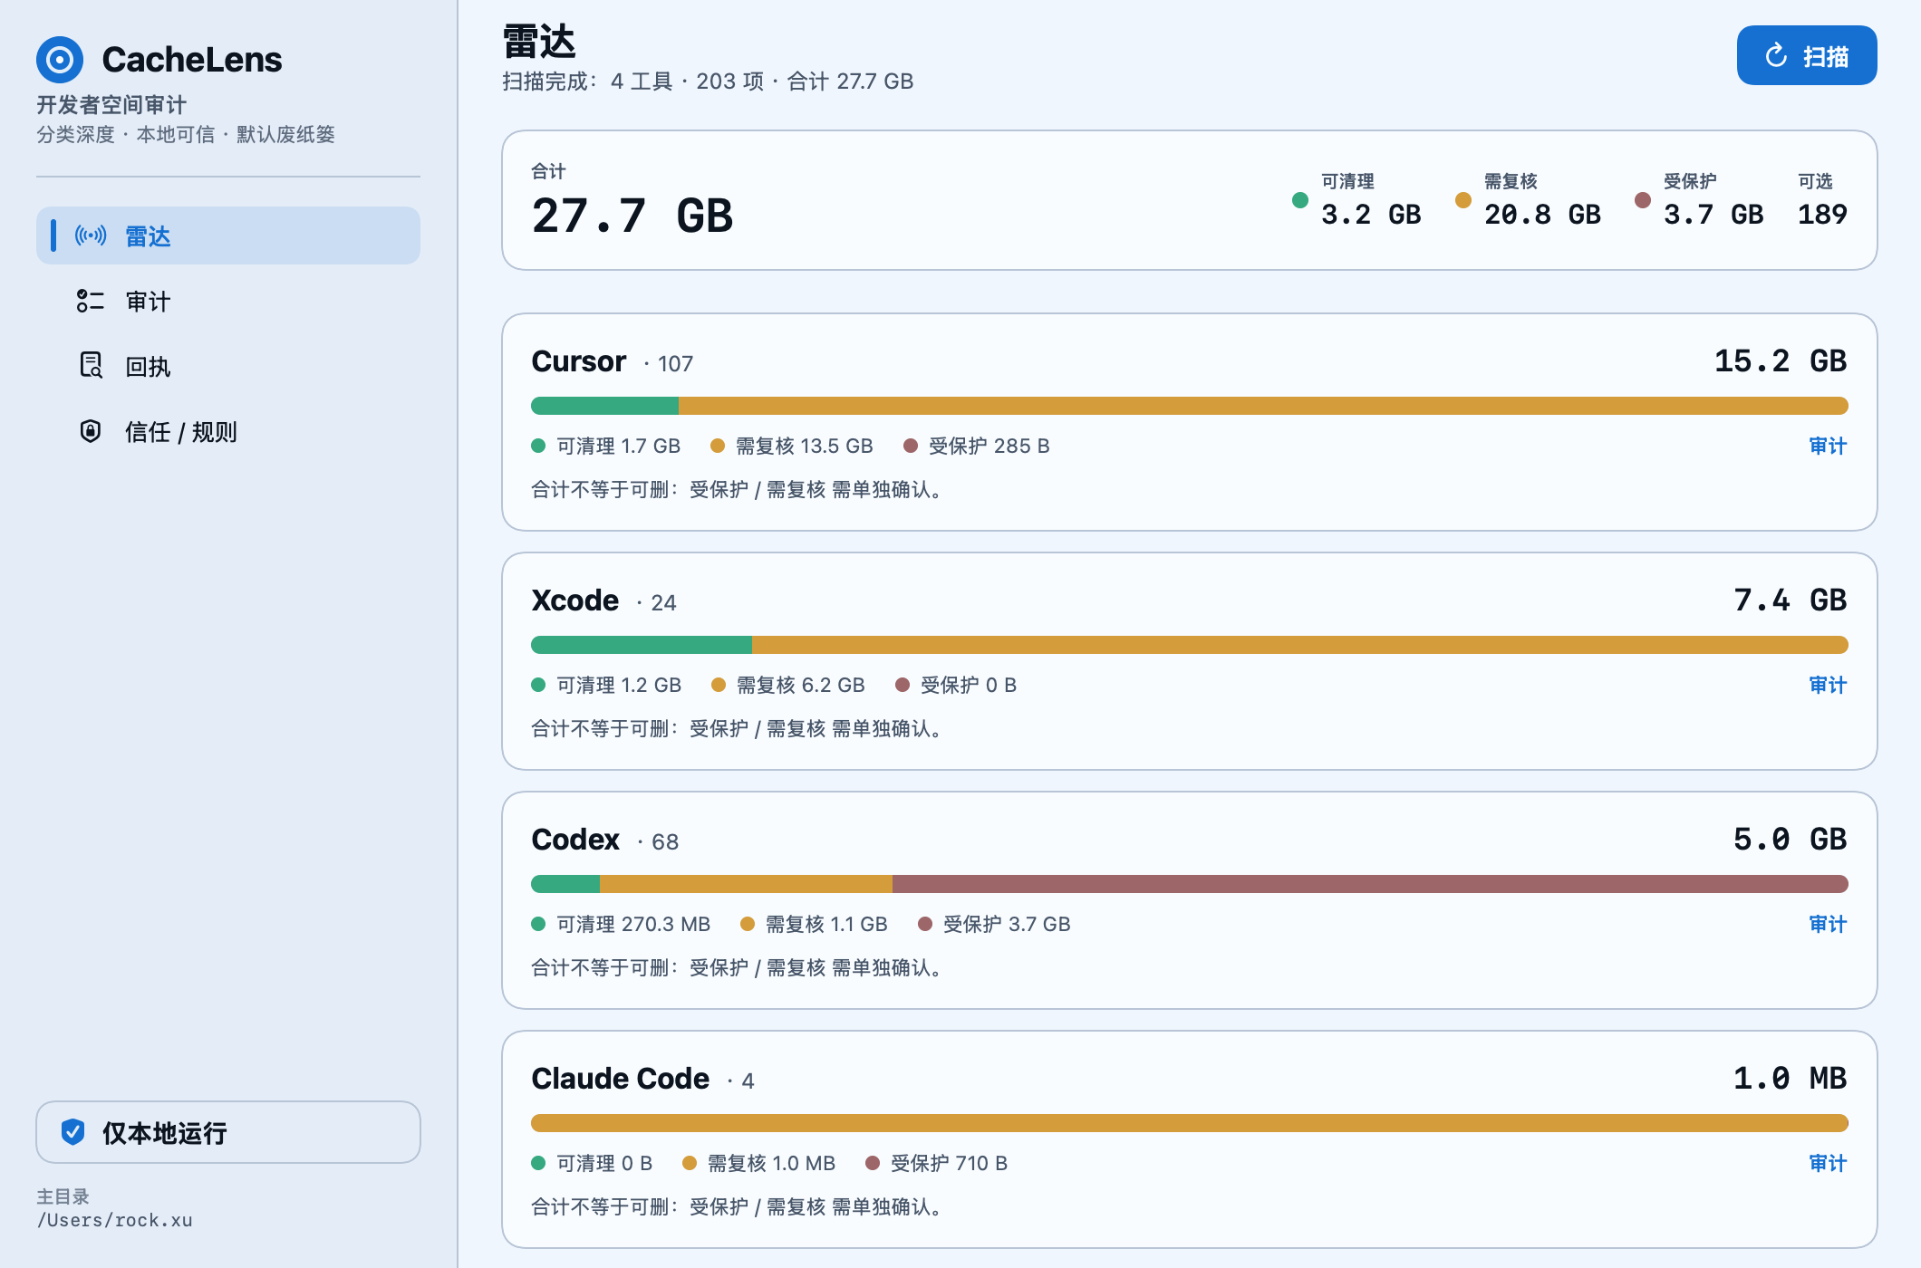Click the radar broadcast icon in sidebar
Viewport: 1921px width, 1268px height.
91,236
